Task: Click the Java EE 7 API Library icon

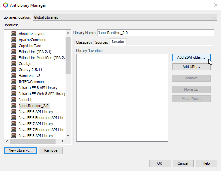Action: (x=14, y=124)
